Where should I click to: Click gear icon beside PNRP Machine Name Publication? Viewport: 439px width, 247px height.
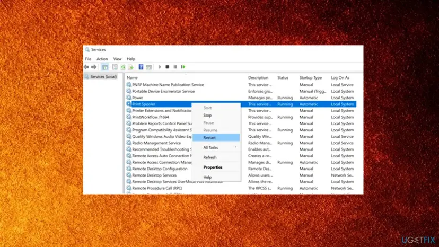pyautogui.click(x=129, y=85)
